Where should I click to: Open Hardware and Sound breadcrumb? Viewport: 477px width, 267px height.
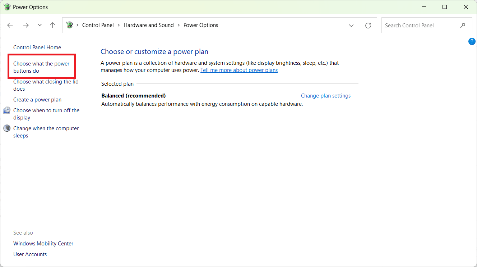click(x=149, y=25)
